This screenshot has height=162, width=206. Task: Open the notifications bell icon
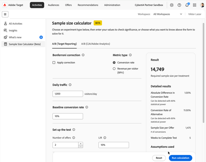click(187, 5)
